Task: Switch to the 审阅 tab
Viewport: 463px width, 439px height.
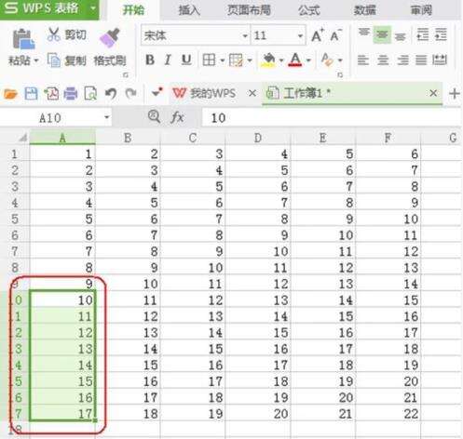Action: click(x=421, y=10)
